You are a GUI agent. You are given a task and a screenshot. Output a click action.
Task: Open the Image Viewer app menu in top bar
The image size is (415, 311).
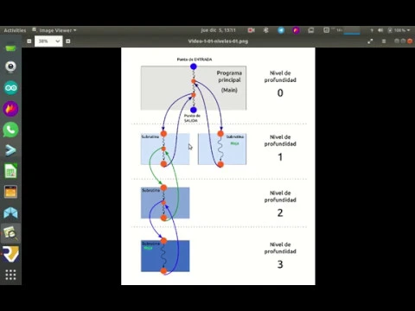coord(54,30)
